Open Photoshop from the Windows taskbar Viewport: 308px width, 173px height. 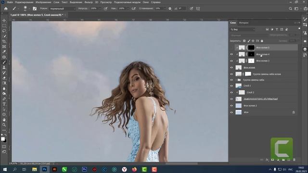click(44, 169)
